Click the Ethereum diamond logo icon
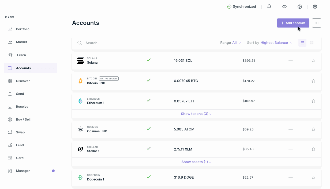Image resolution: width=330 pixels, height=189 pixels. (x=80, y=101)
